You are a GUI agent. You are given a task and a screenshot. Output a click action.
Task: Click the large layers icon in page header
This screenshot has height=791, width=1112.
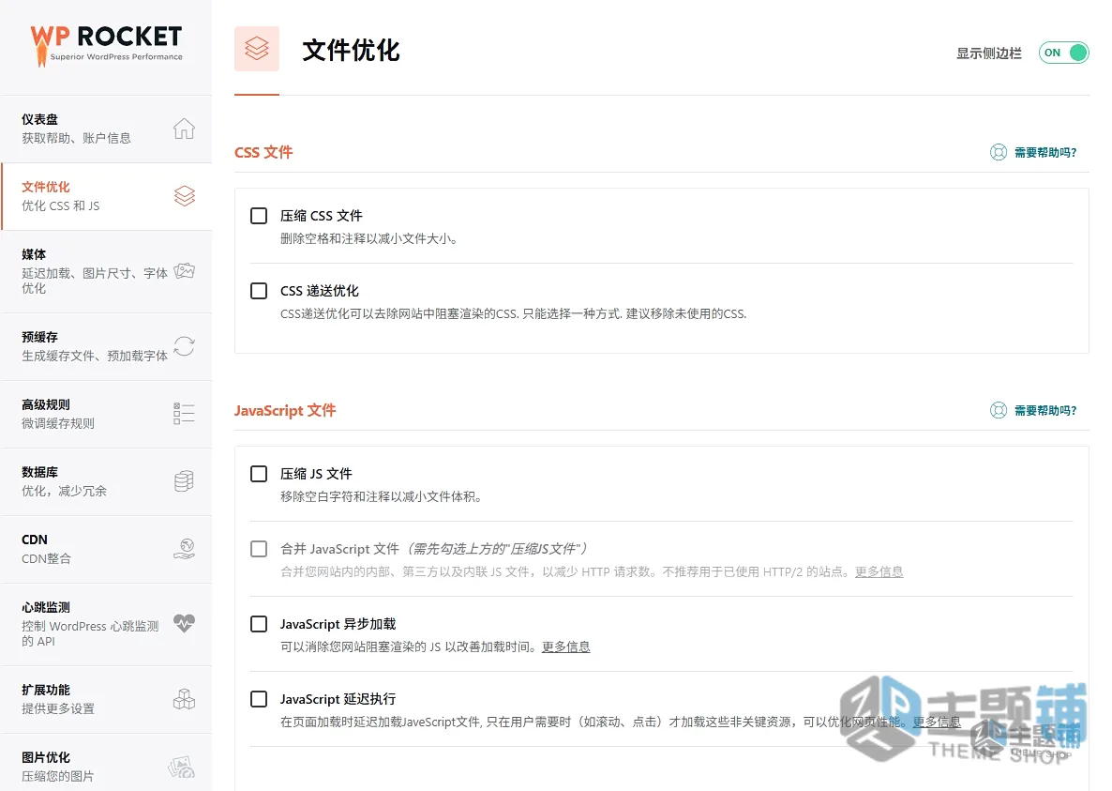[257, 49]
